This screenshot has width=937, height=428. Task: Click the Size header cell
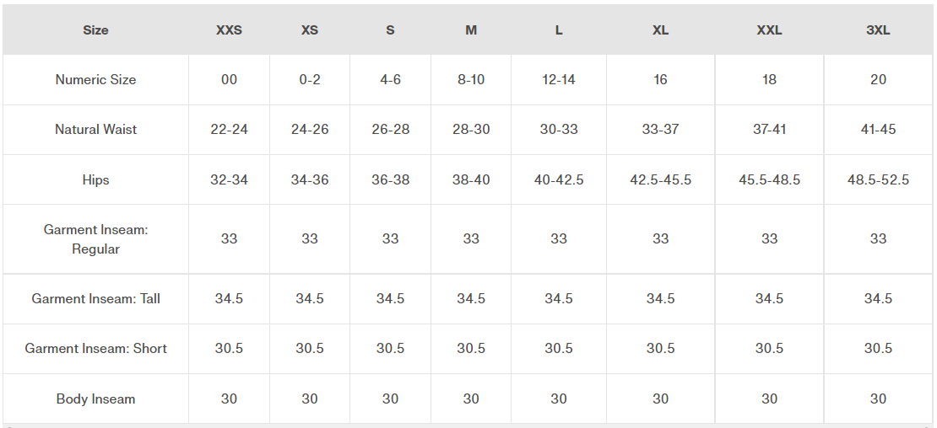pos(95,30)
